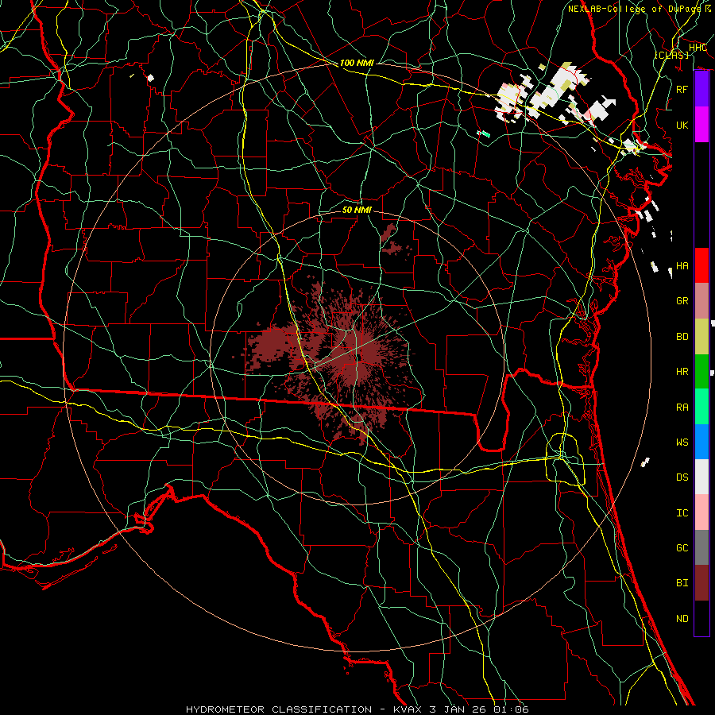Click the small green rain echo near top right
Screen dimensions: 715x715
click(x=484, y=134)
